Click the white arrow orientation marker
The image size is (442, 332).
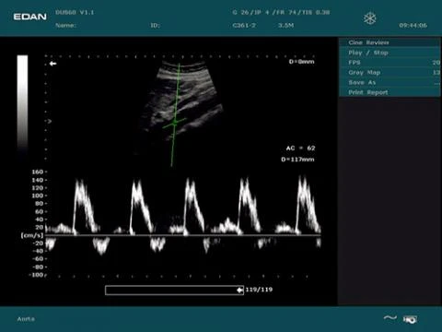point(52,64)
